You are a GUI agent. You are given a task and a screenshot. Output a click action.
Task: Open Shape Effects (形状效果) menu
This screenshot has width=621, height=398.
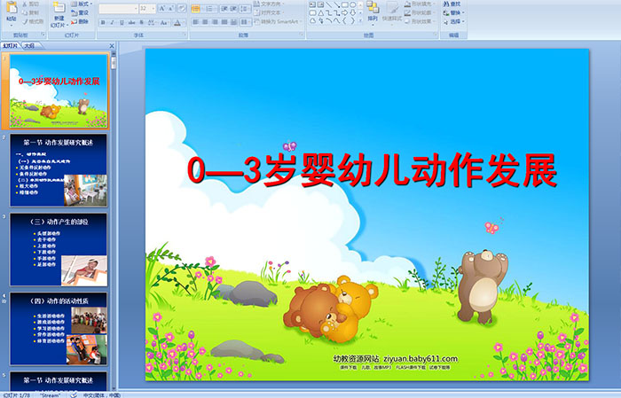pos(419,21)
